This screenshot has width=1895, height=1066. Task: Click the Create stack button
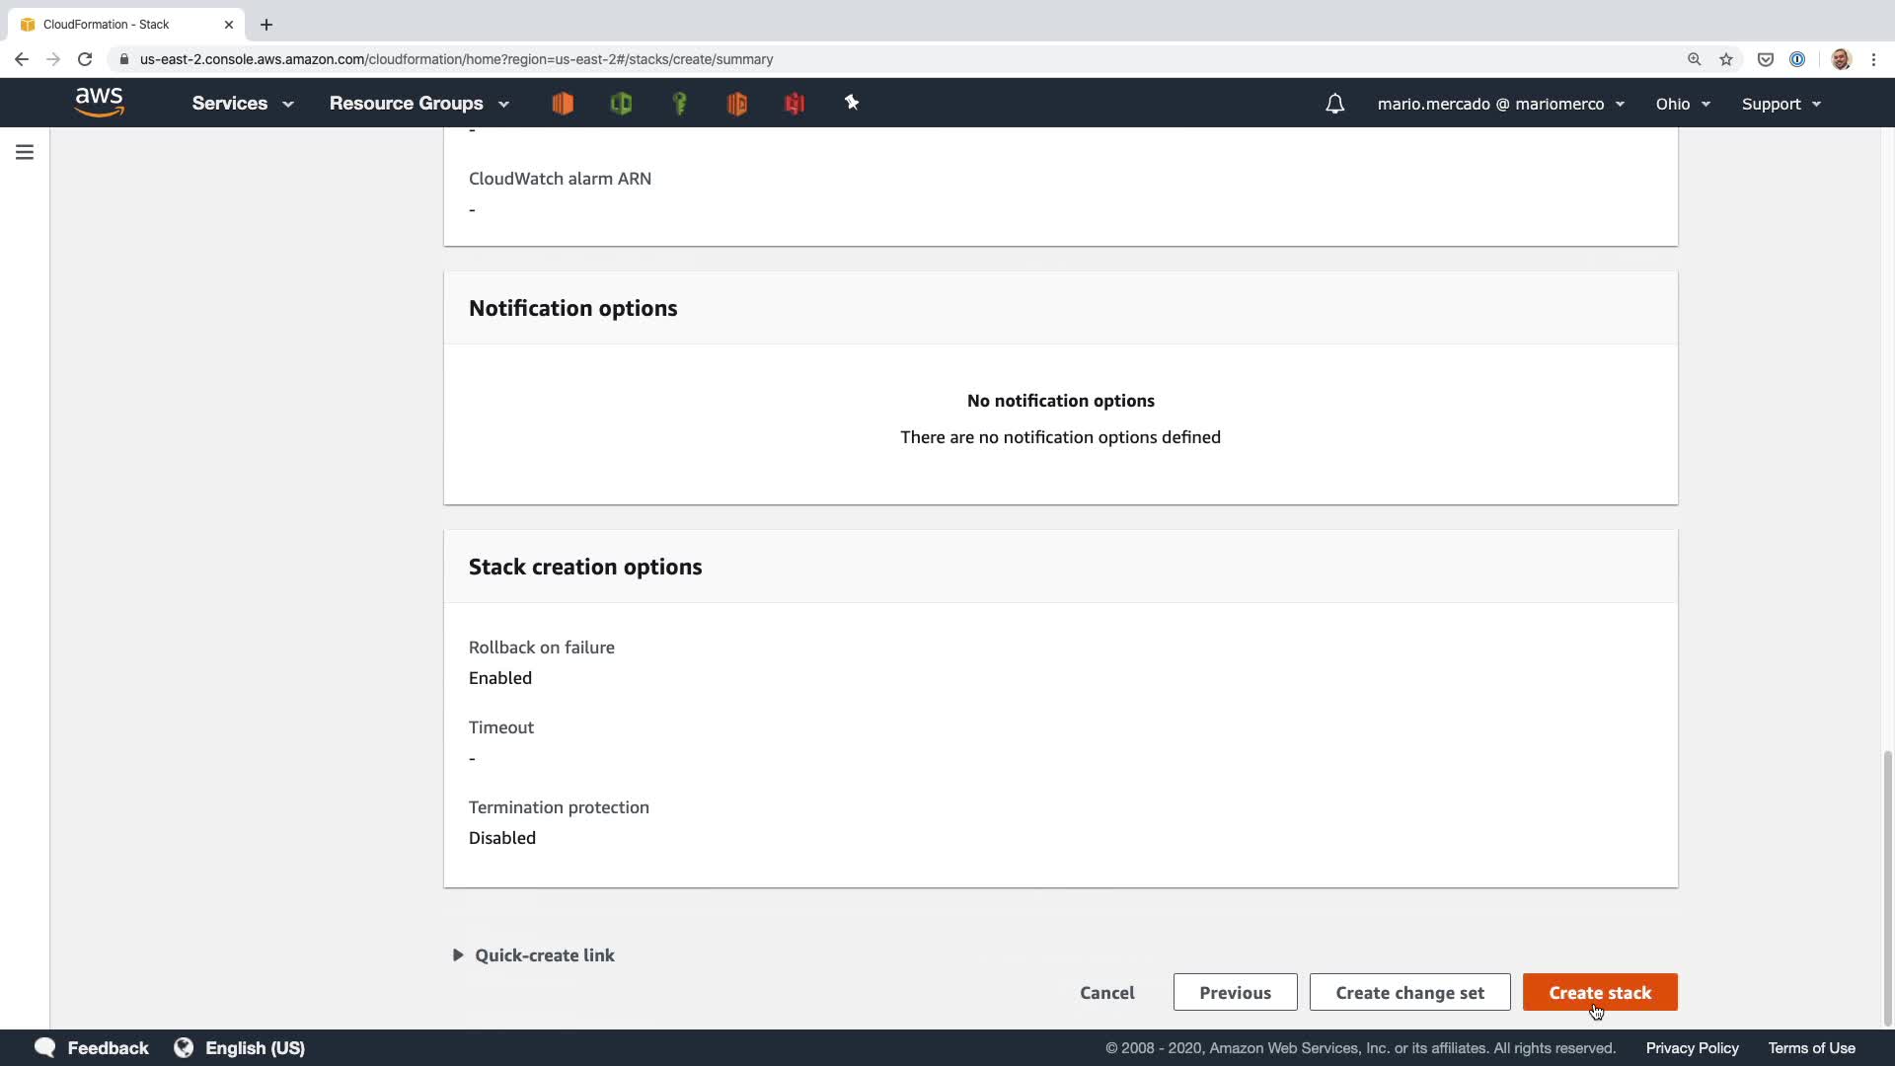(x=1599, y=993)
